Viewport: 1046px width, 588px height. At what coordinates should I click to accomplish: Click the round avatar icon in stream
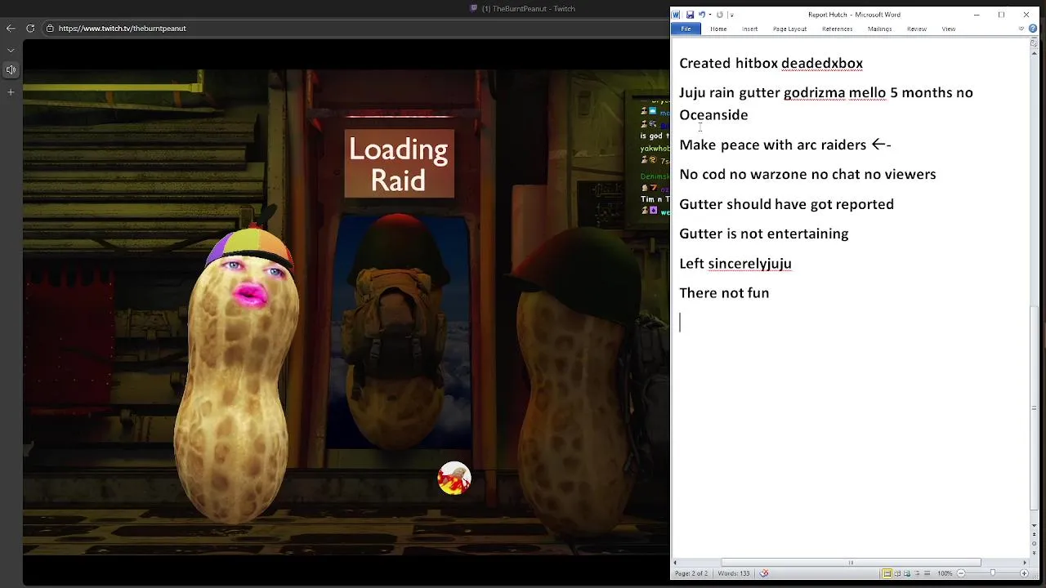pyautogui.click(x=454, y=479)
